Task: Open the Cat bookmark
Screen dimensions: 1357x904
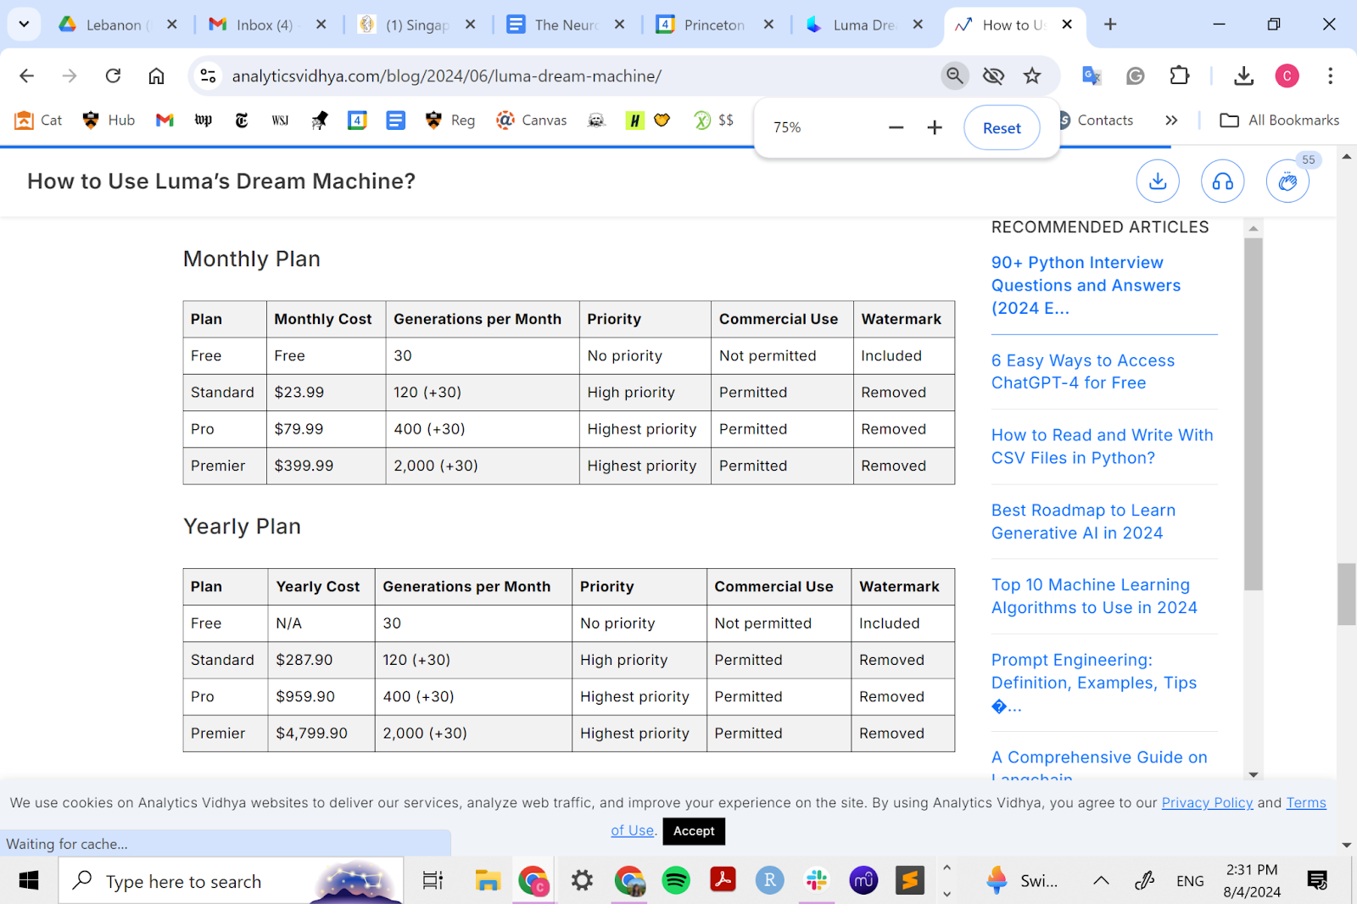Action: [38, 120]
